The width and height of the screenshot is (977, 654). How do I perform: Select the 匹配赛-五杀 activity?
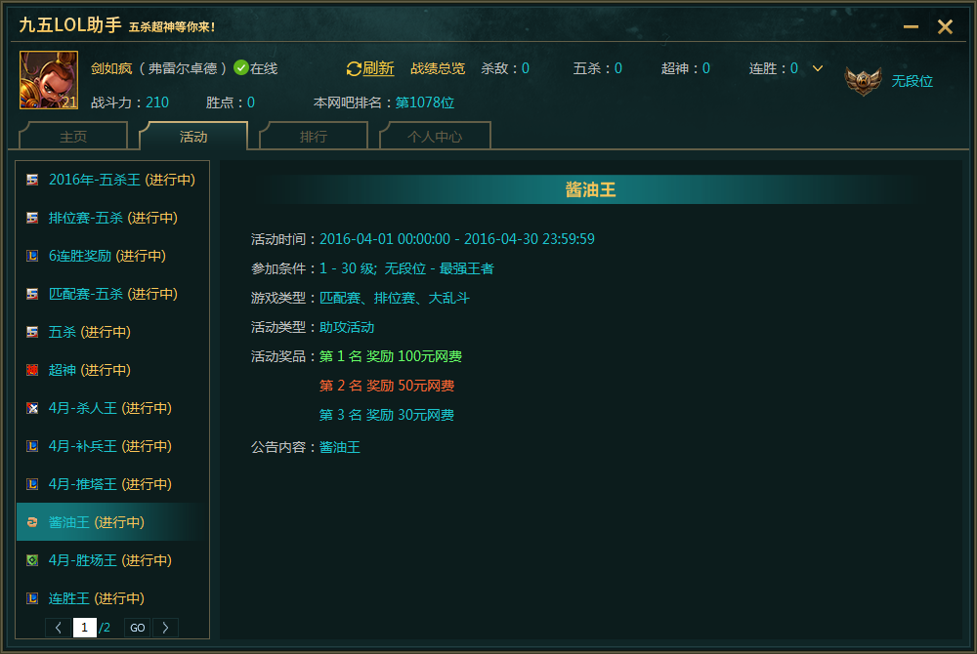click(112, 294)
